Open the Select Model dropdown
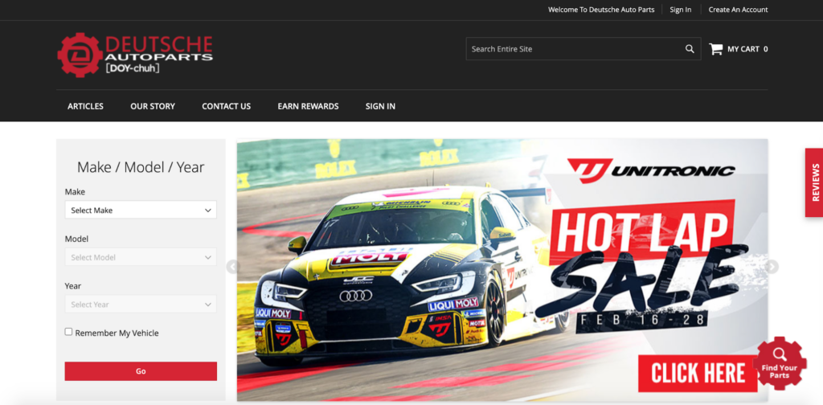The width and height of the screenshot is (823, 405). click(x=141, y=257)
